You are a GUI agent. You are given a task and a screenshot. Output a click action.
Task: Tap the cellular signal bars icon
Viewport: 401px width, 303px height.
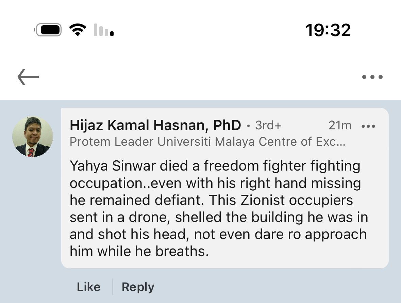[x=103, y=30]
